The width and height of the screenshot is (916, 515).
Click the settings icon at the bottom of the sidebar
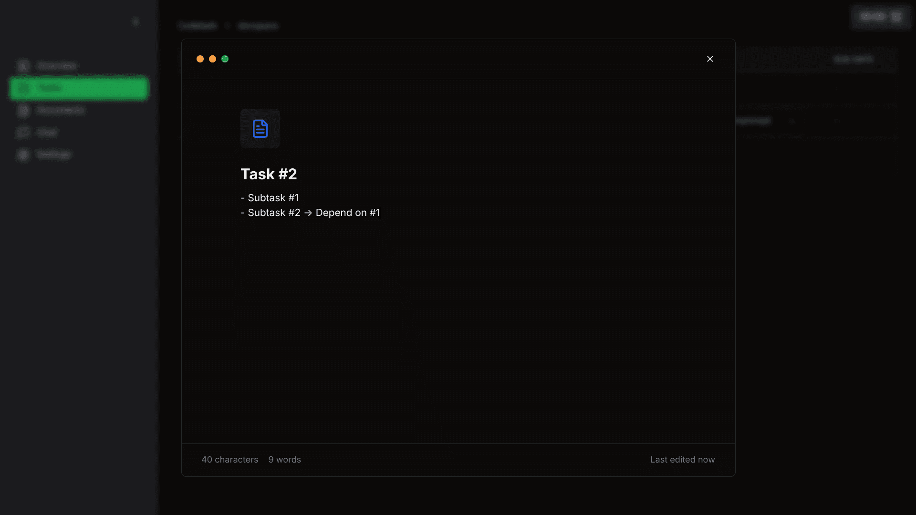(x=23, y=154)
